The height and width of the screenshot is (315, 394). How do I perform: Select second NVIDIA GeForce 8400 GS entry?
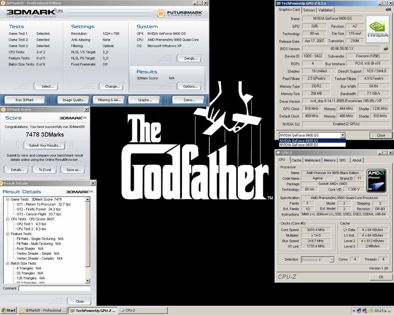point(312,145)
